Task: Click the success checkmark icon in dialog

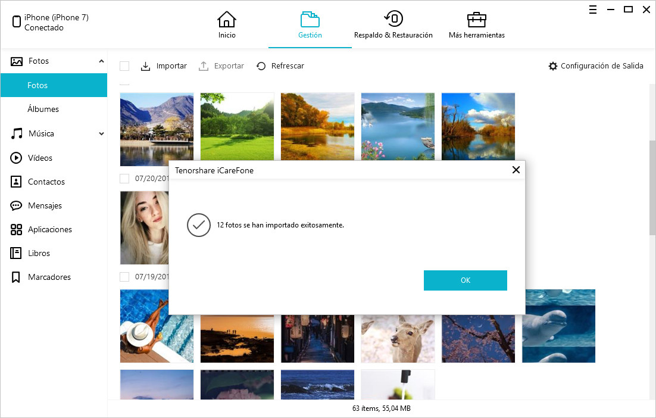Action: point(199,225)
